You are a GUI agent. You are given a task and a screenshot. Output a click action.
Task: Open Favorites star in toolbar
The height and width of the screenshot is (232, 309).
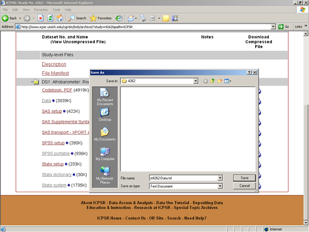coord(101,18)
